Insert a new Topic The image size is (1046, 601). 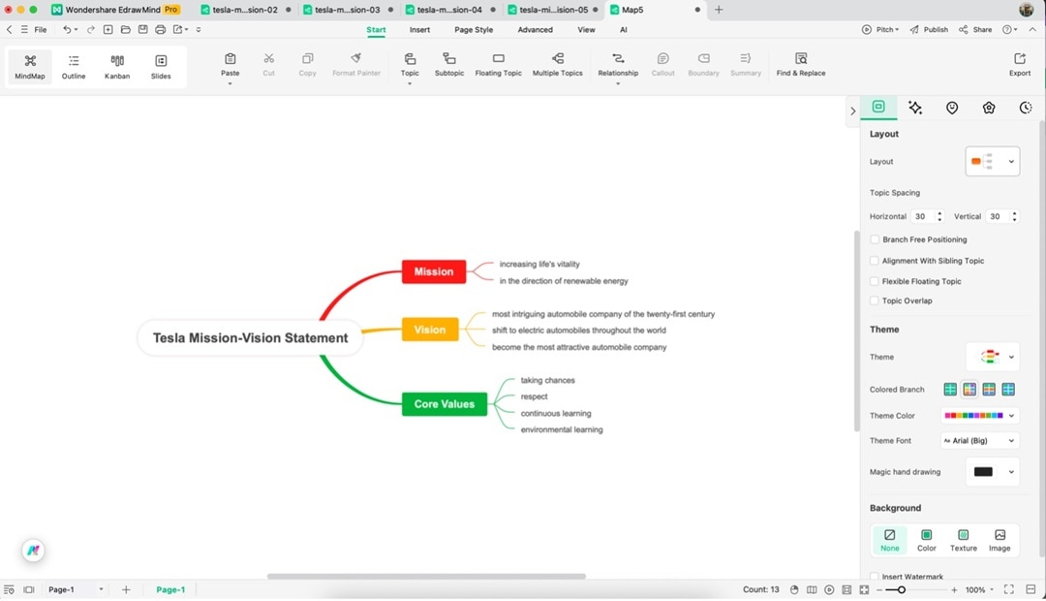[410, 65]
